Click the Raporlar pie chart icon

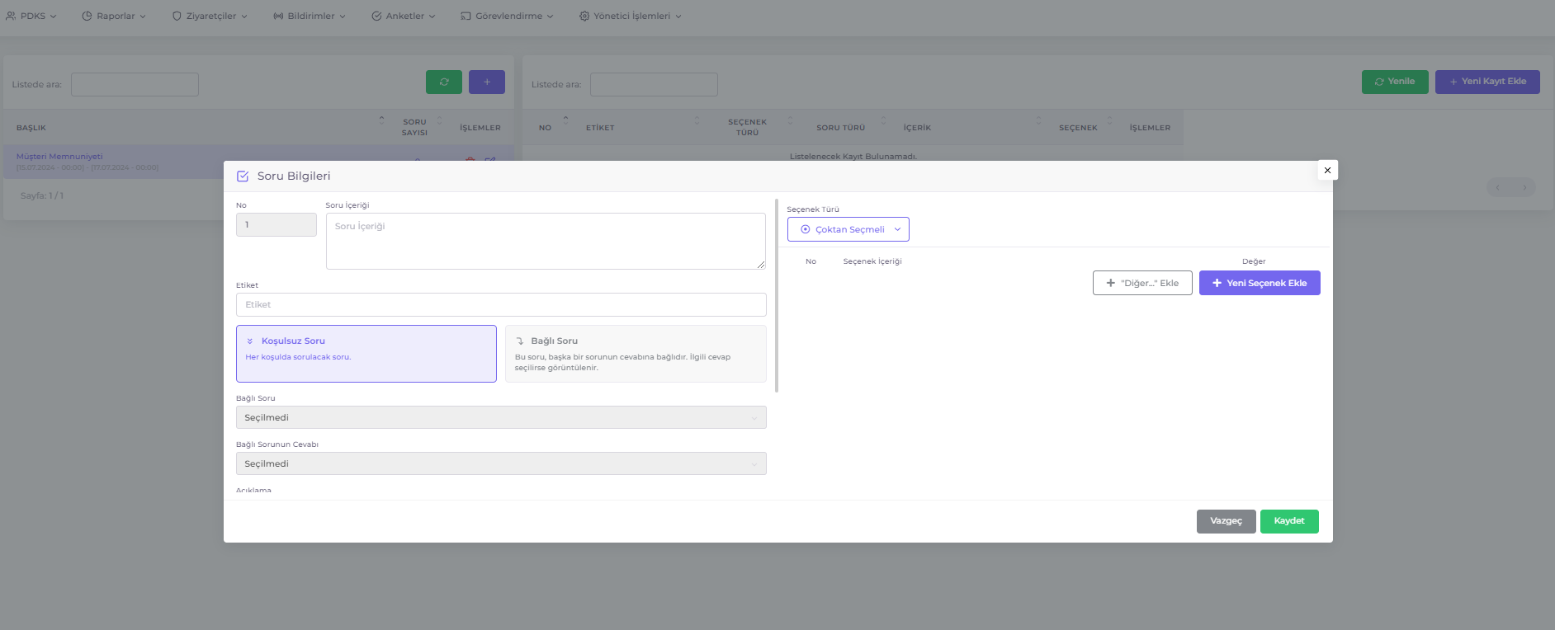87,16
